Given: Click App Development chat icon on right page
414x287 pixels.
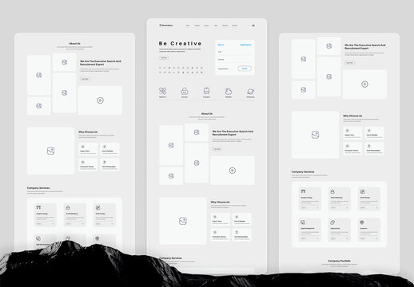Looking at the screenshot, I should [x=303, y=222].
